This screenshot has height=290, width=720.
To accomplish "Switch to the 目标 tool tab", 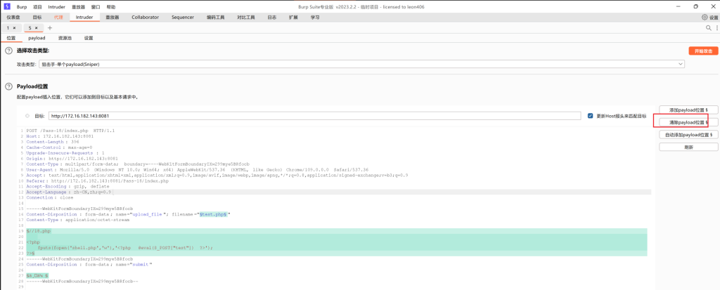I will [x=37, y=18].
